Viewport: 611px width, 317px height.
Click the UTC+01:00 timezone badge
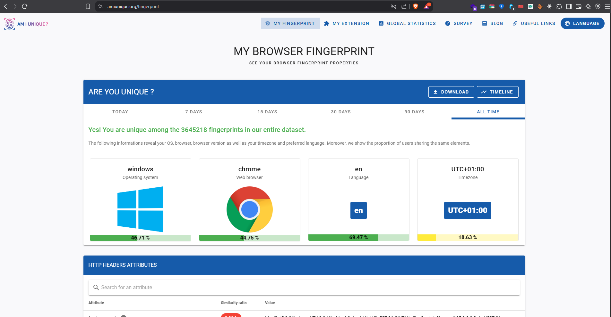pyautogui.click(x=468, y=210)
